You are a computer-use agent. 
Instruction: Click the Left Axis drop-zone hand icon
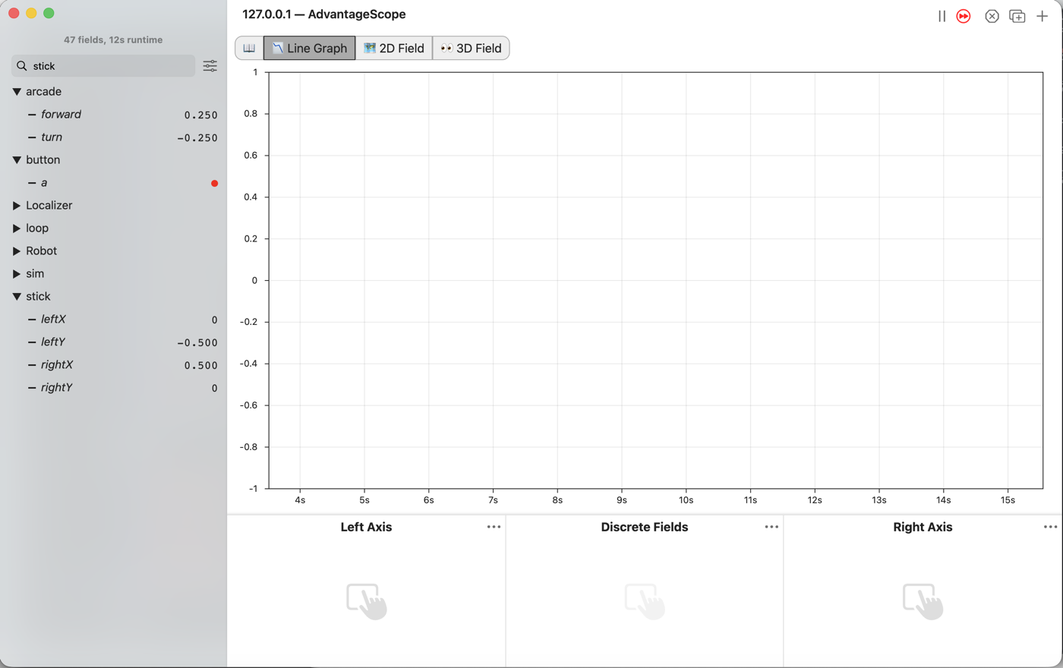pos(367,601)
